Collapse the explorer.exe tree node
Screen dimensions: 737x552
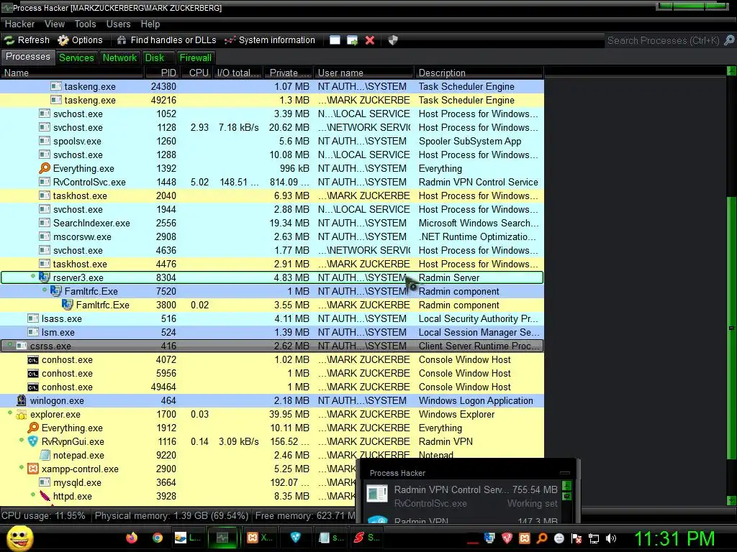click(x=10, y=413)
